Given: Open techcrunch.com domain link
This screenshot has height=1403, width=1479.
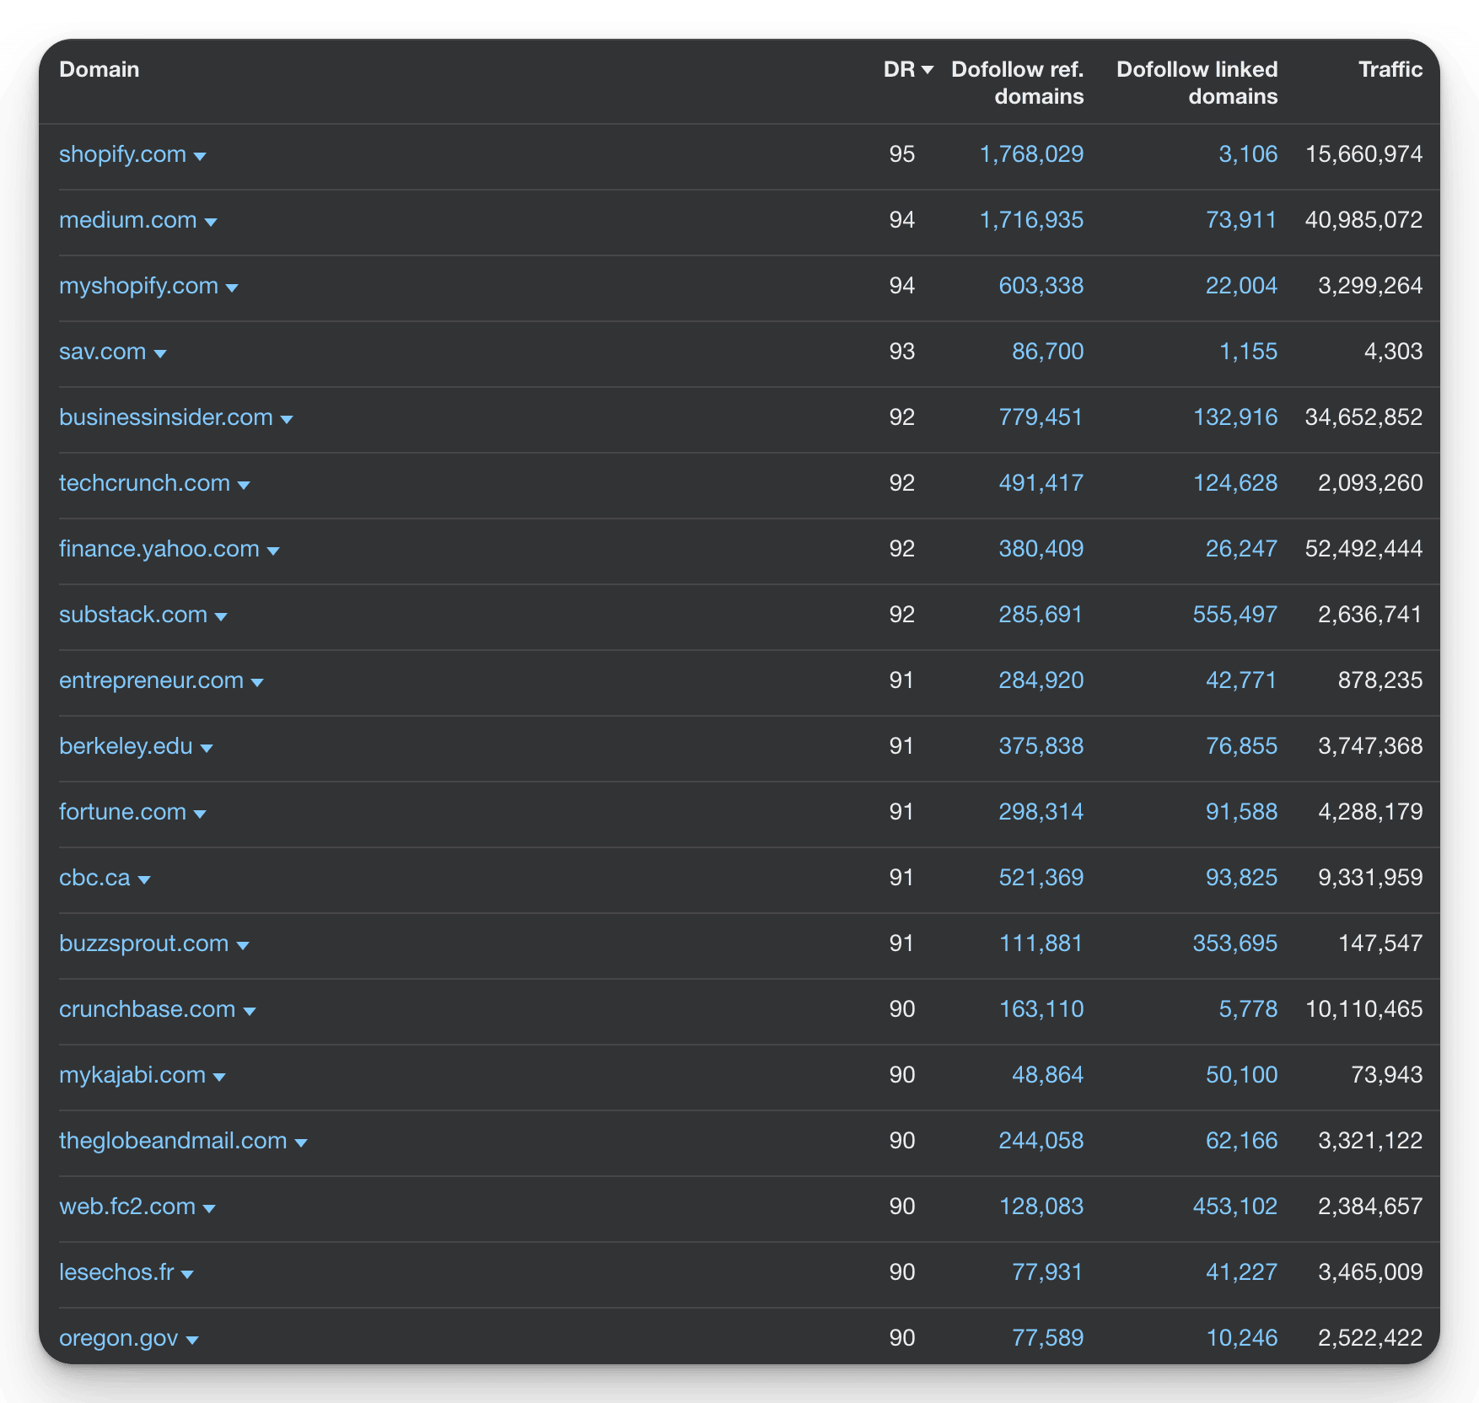Looking at the screenshot, I should [144, 483].
